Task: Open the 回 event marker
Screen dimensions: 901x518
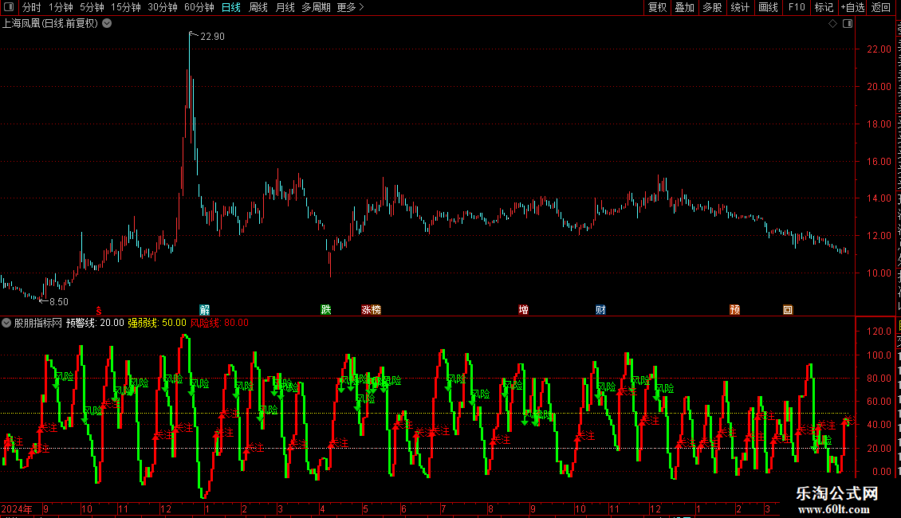Action: 788,310
